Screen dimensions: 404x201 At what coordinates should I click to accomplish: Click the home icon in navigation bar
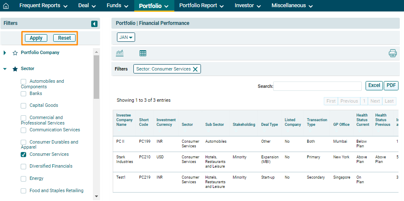pyautogui.click(x=6, y=6)
